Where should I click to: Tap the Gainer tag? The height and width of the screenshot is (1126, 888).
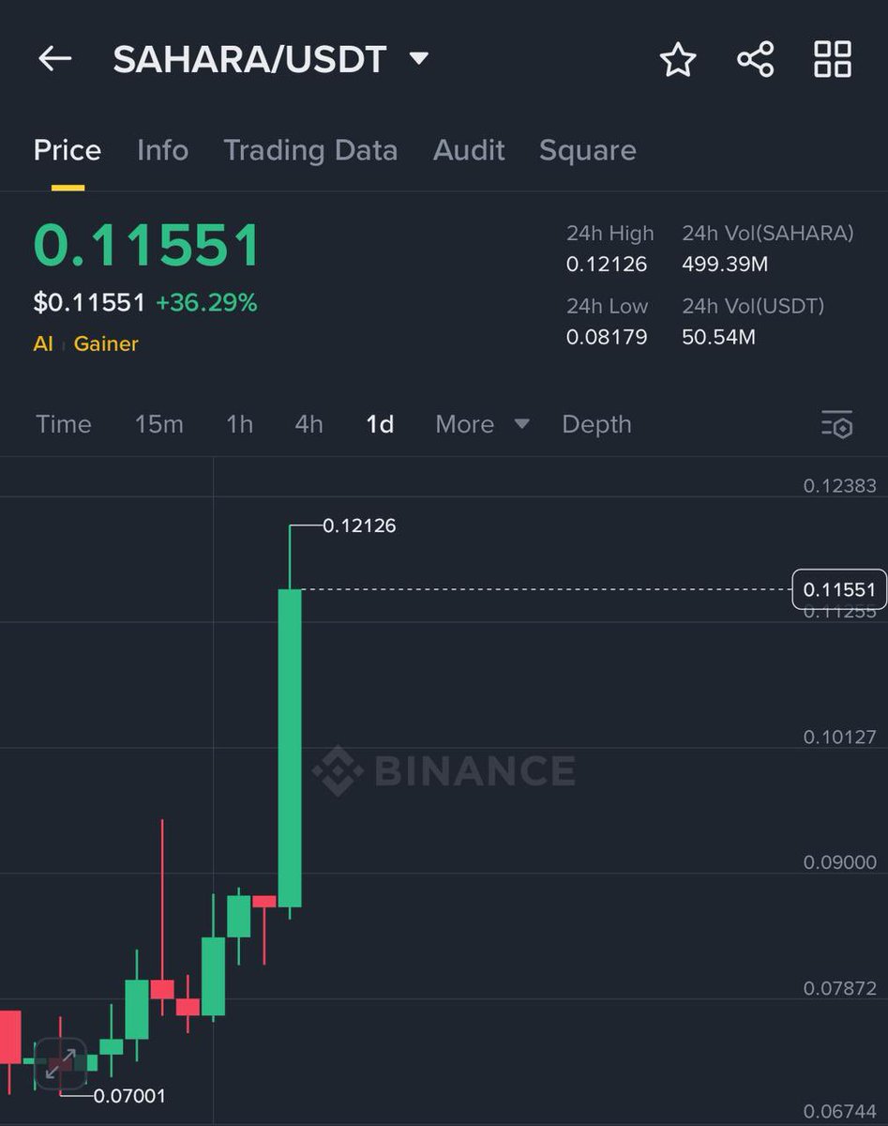(106, 343)
